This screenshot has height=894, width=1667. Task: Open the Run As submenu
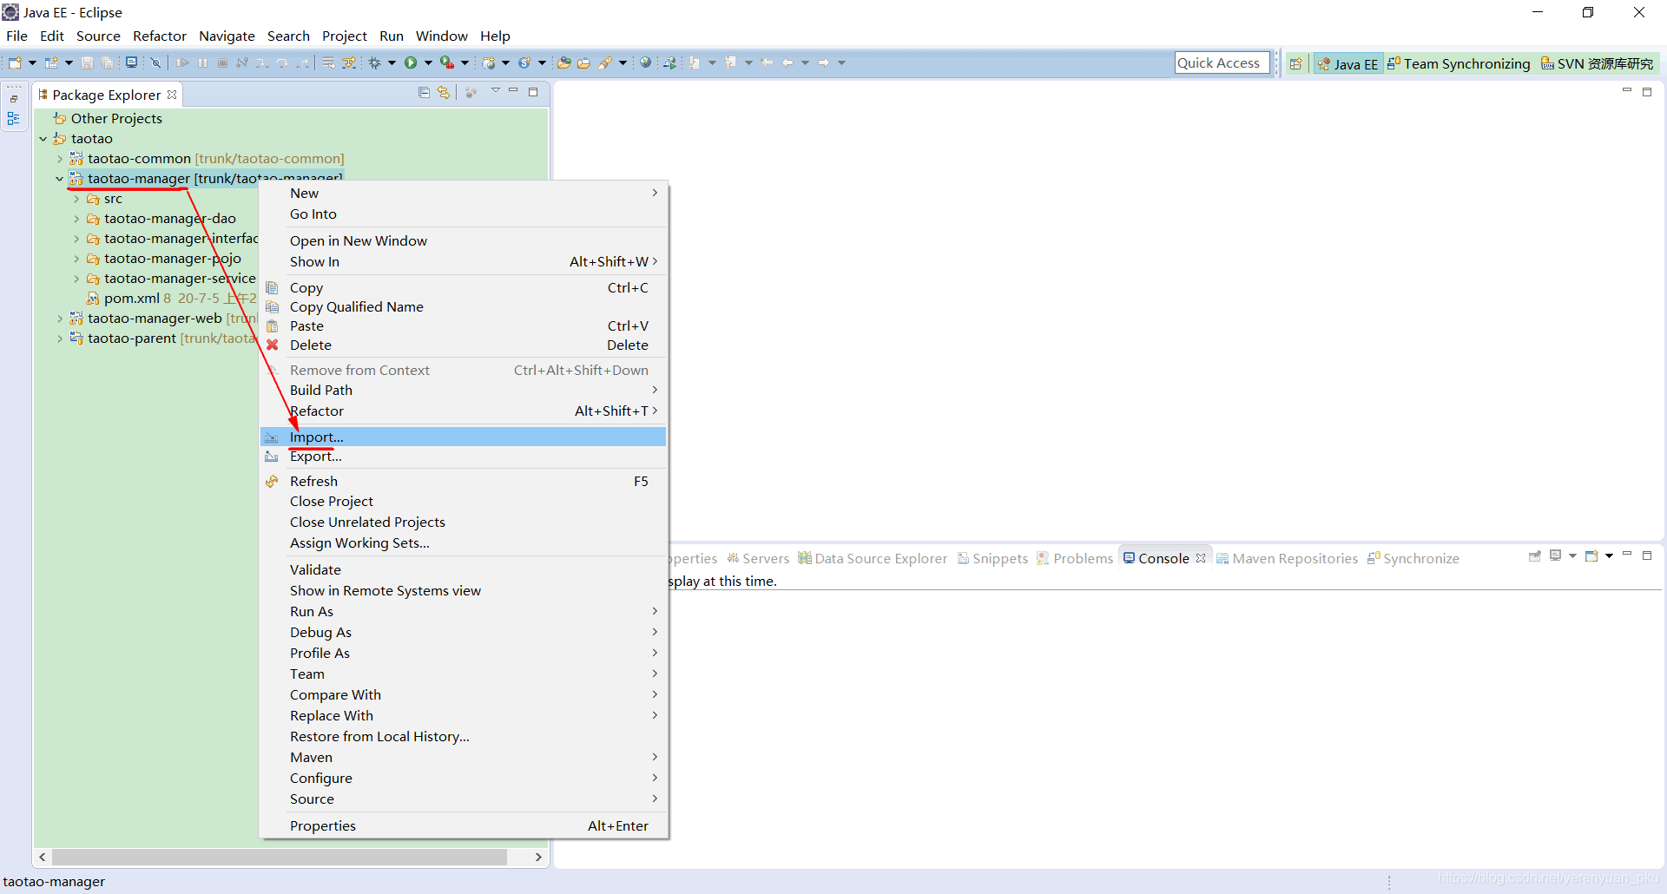(464, 611)
